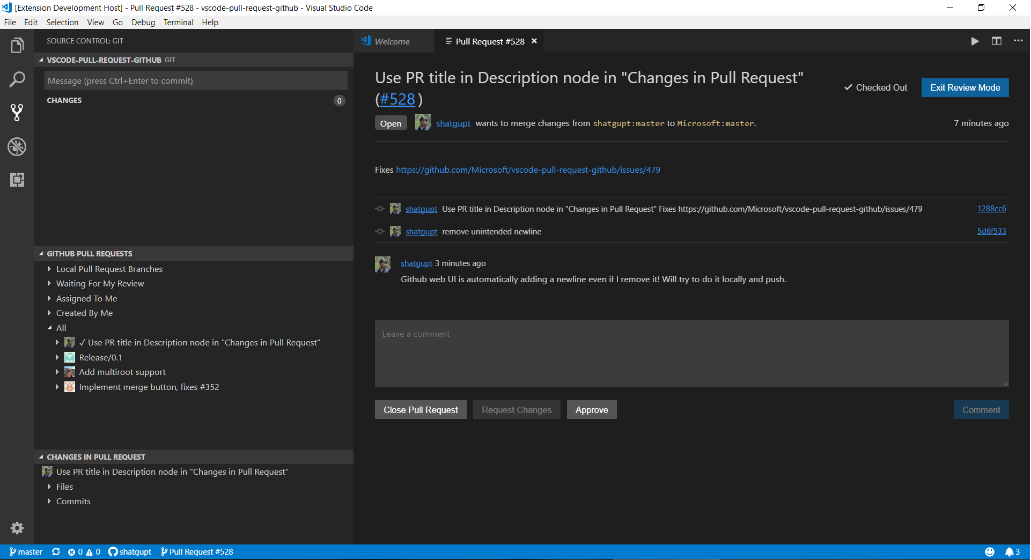Expand Created By Me
This screenshot has width=1031, height=560.
(49, 313)
